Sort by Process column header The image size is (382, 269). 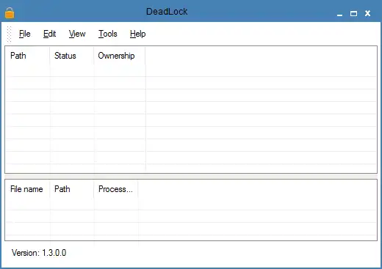pyautogui.click(x=116, y=189)
